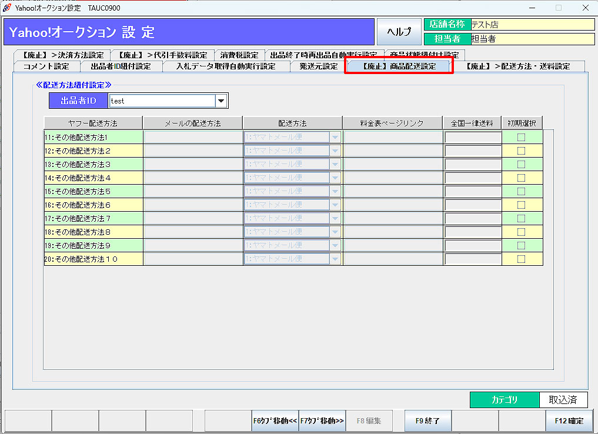Open the コメント設定 tab

tap(46, 66)
